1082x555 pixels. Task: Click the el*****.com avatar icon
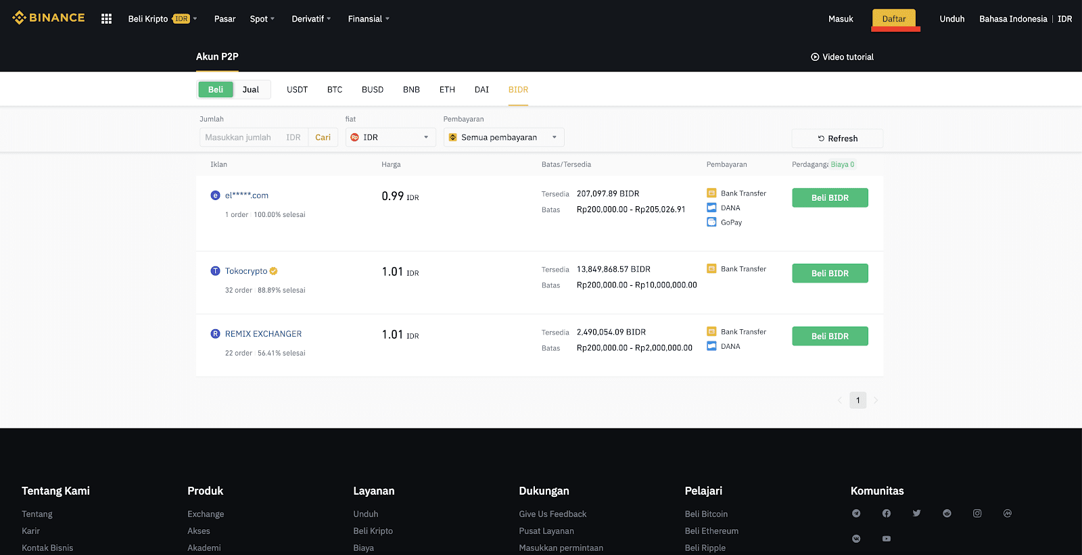pyautogui.click(x=215, y=195)
